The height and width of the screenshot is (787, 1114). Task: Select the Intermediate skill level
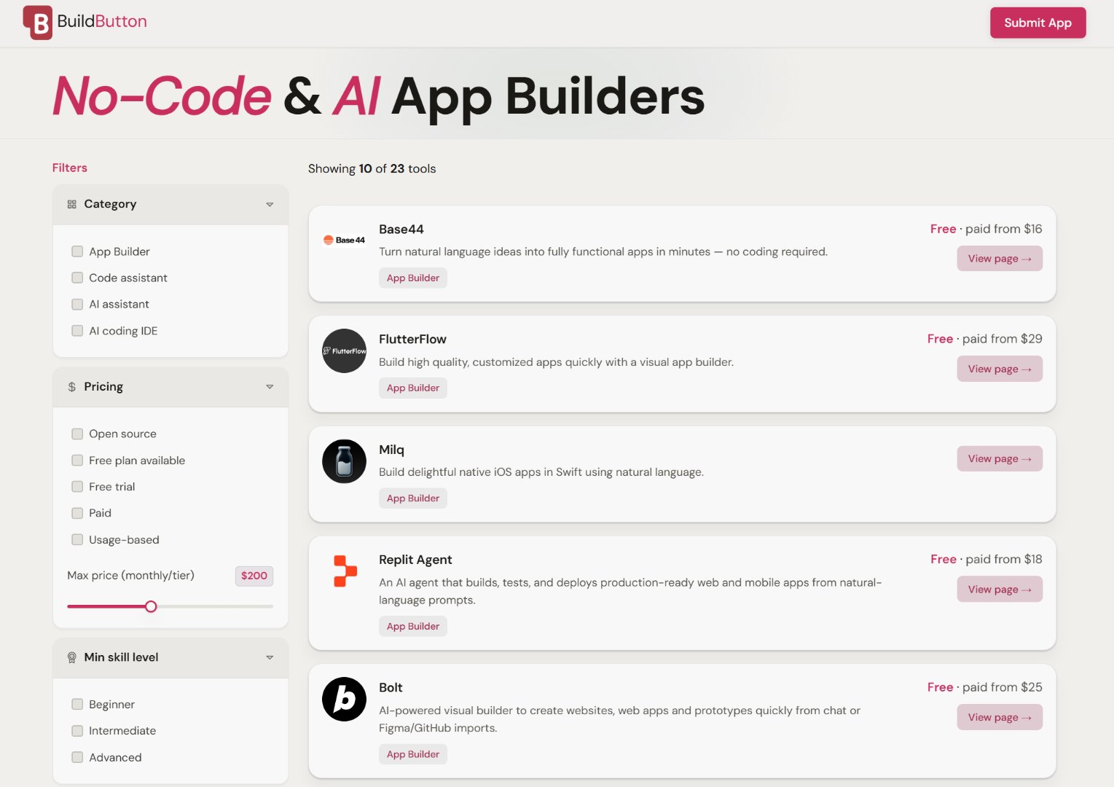click(x=77, y=731)
